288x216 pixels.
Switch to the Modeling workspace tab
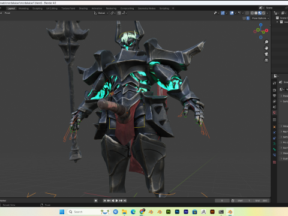(23, 8)
